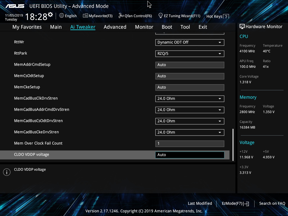288x216 pixels.
Task: Open MyFavorite(F3) list icon
Action: (85, 16)
